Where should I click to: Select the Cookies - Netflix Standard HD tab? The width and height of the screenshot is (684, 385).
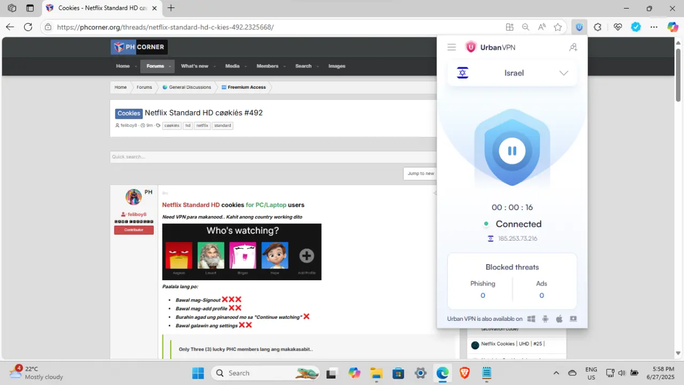(102, 8)
